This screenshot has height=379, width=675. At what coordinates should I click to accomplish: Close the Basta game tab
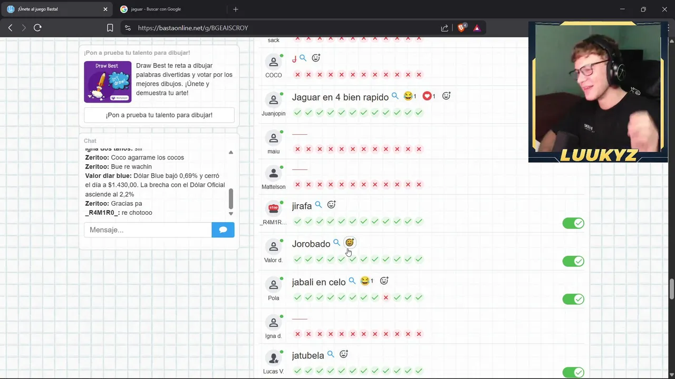(x=105, y=9)
